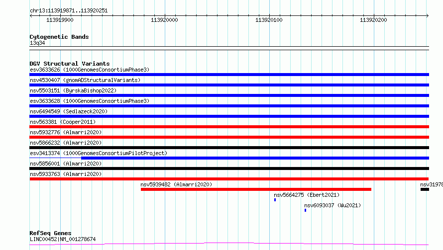Click the nsv5866232 Almarri2020 label

click(66, 143)
